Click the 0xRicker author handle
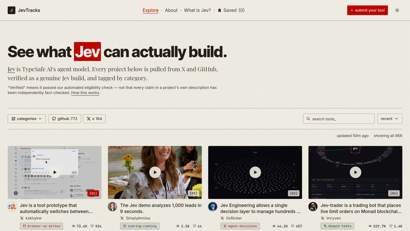The image size is (410, 231). click(234, 218)
